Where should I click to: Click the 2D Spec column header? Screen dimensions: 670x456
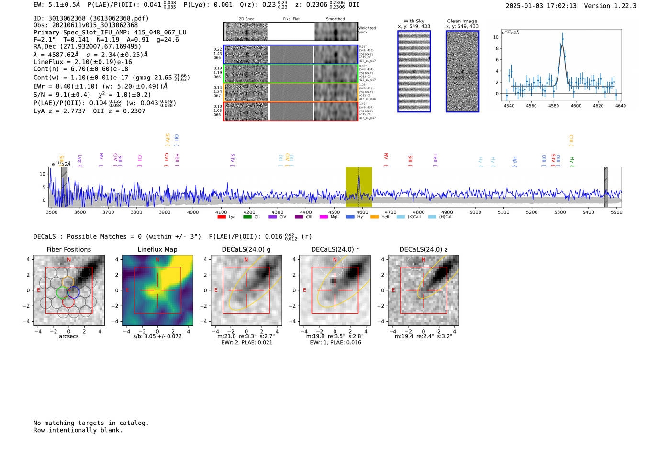point(246,19)
